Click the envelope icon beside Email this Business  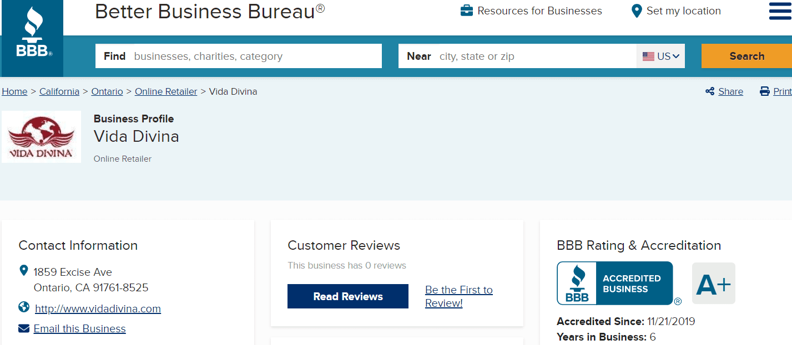[24, 328]
